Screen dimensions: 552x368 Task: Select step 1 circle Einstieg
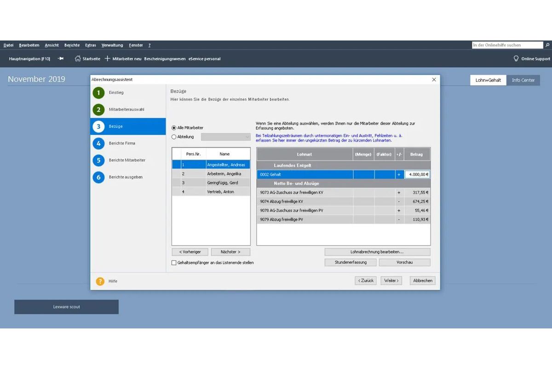click(98, 92)
